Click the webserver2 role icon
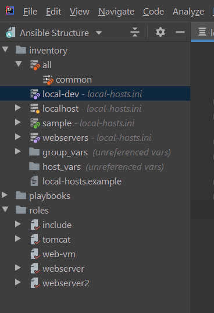This screenshot has width=214, height=313. tap(35, 283)
